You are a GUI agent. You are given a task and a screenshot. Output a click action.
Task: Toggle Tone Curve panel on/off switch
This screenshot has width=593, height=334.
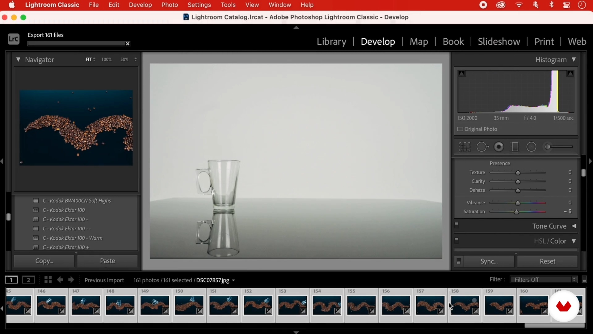456,225
